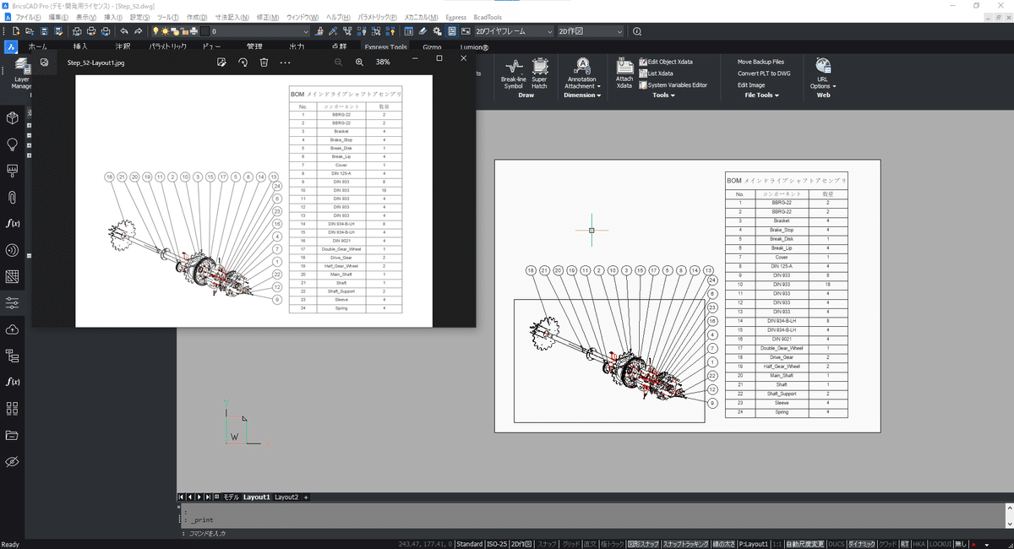Click ISO-25 dimension style in status bar

(x=497, y=544)
